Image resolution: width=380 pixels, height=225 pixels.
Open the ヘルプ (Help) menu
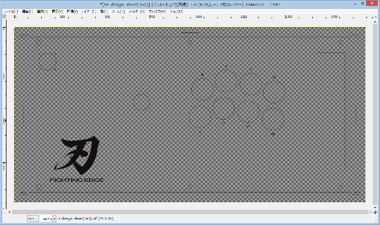click(176, 11)
